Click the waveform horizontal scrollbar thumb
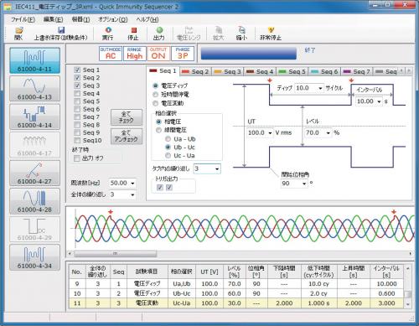The height and width of the screenshot is (326, 419). coord(115,254)
